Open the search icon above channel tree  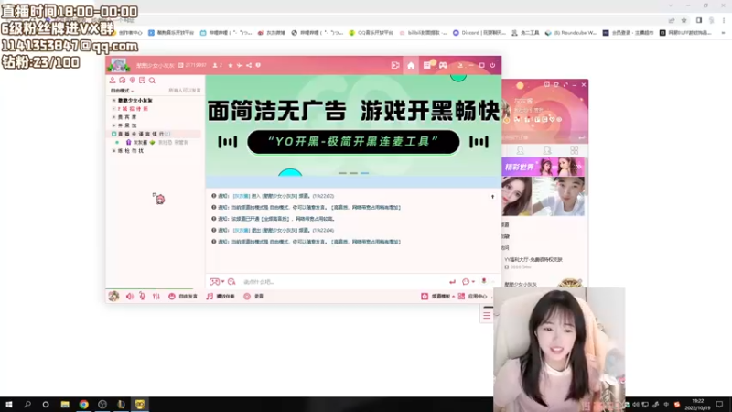[x=152, y=81]
